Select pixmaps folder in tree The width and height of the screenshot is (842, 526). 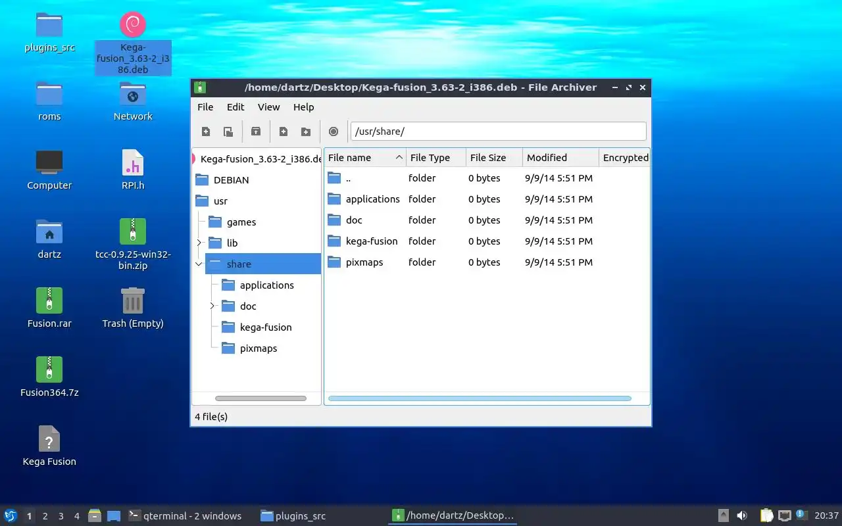(x=250, y=348)
